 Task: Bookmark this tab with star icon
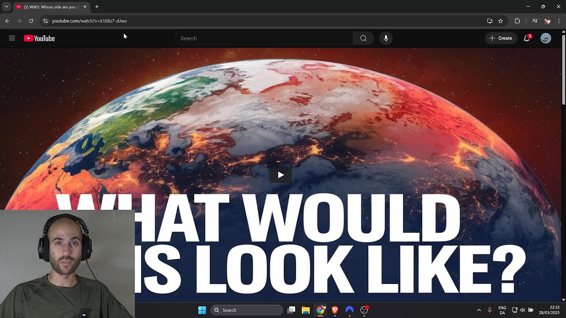pyautogui.click(x=501, y=21)
